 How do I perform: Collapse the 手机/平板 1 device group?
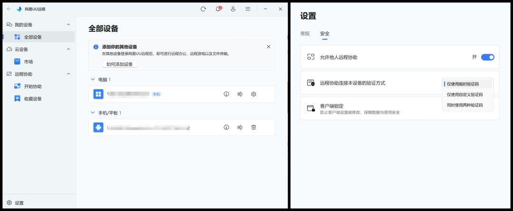coord(93,113)
